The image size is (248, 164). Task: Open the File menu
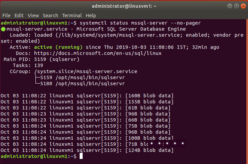pos(6,16)
